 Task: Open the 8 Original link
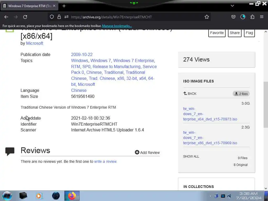coord(241,165)
